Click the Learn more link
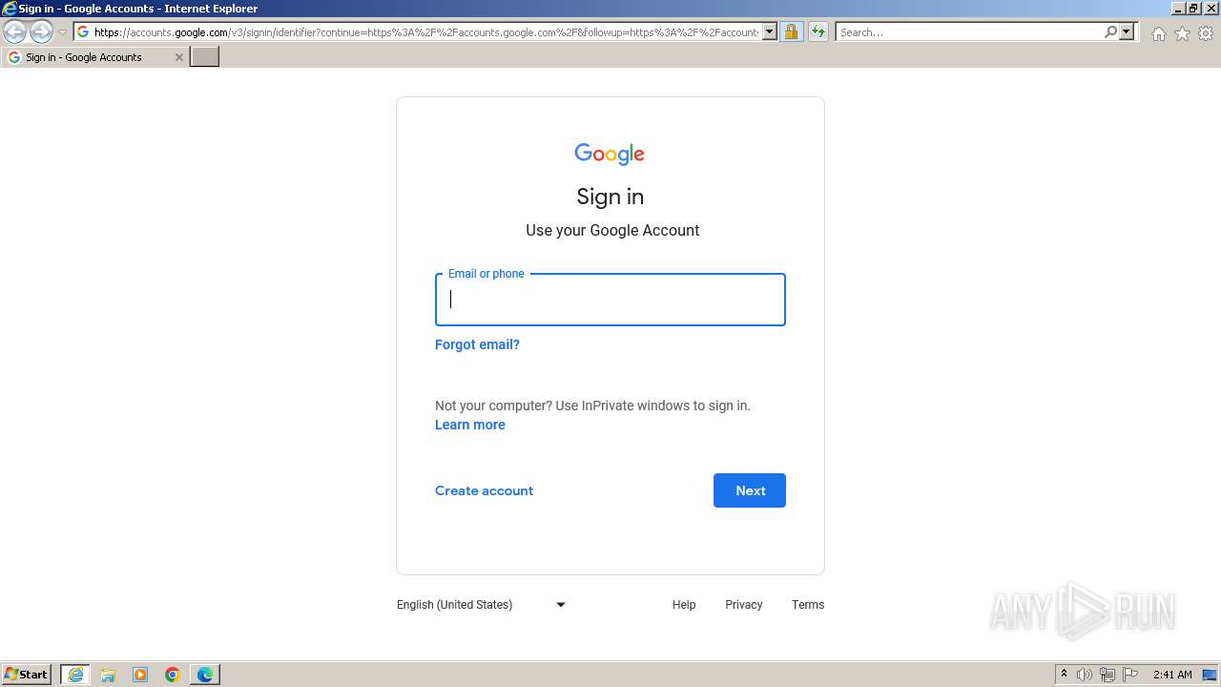1221x687 pixels. [x=470, y=425]
